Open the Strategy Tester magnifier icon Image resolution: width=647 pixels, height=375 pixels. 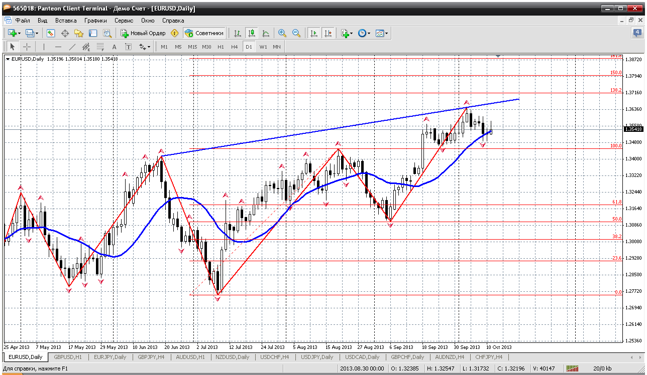point(107,33)
